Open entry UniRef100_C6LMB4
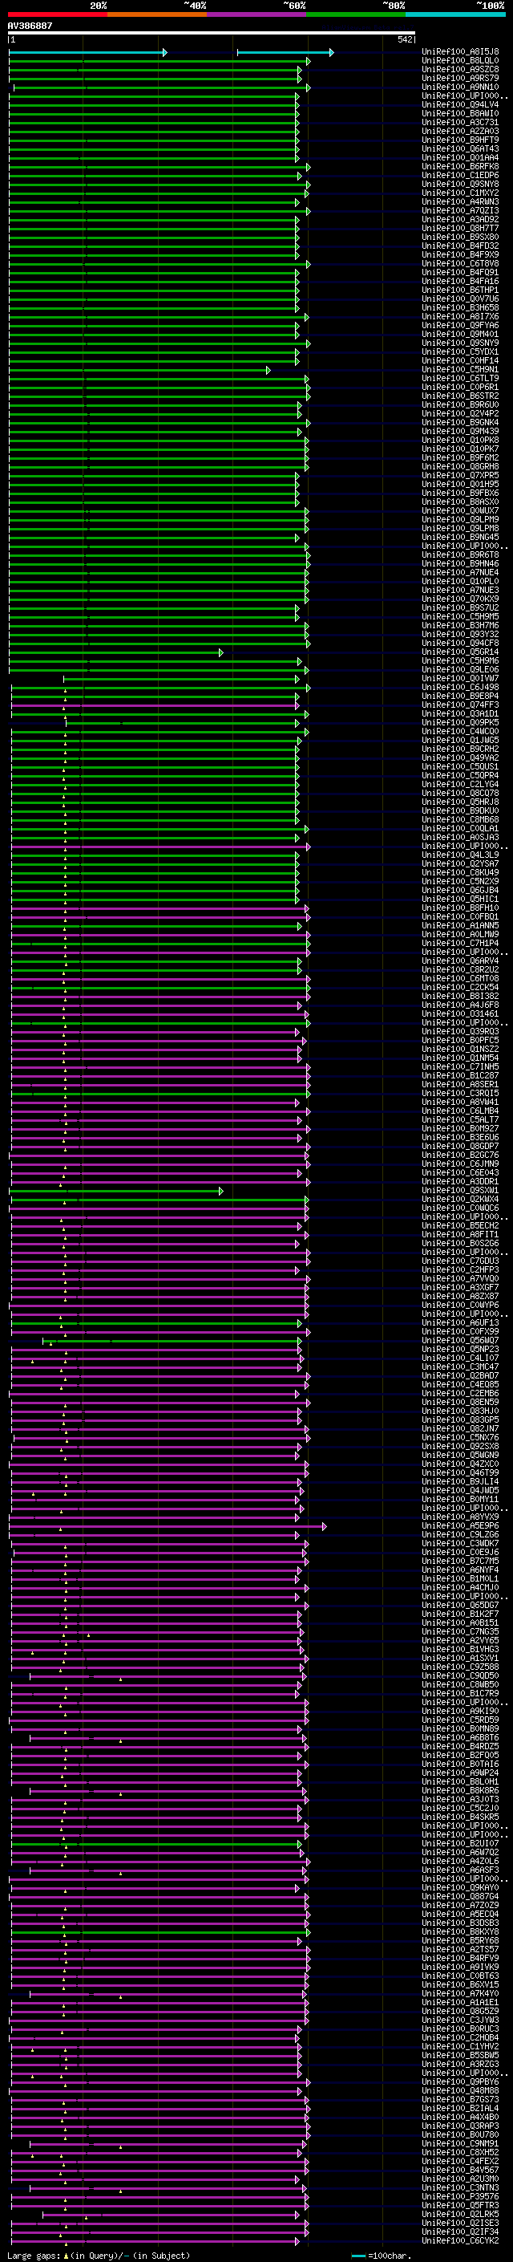 click(460, 1111)
